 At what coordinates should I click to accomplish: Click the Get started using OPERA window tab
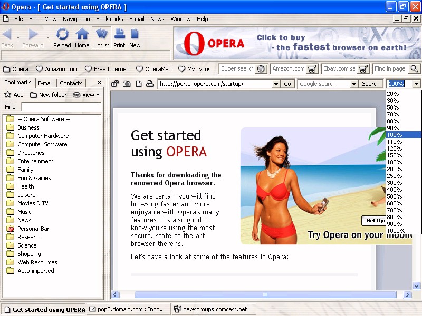click(45, 310)
